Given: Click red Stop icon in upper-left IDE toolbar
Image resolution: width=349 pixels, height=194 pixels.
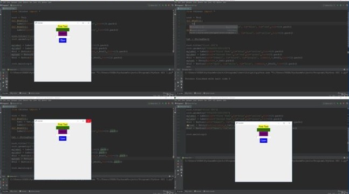Looking at the screenshot, I should point(169,5).
